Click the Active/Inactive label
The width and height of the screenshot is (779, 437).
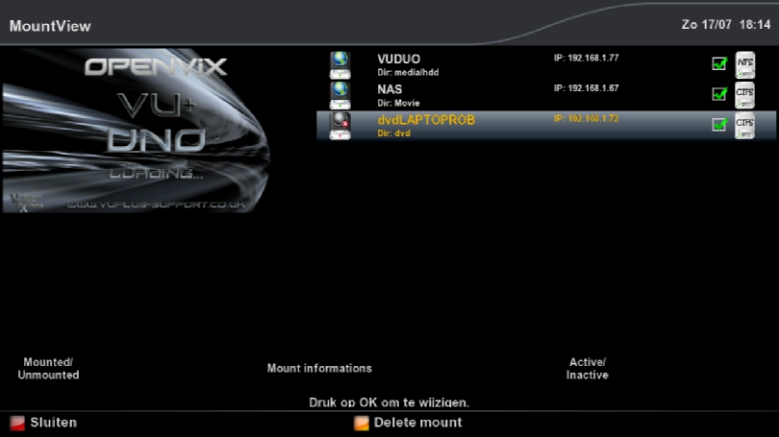[x=588, y=369]
